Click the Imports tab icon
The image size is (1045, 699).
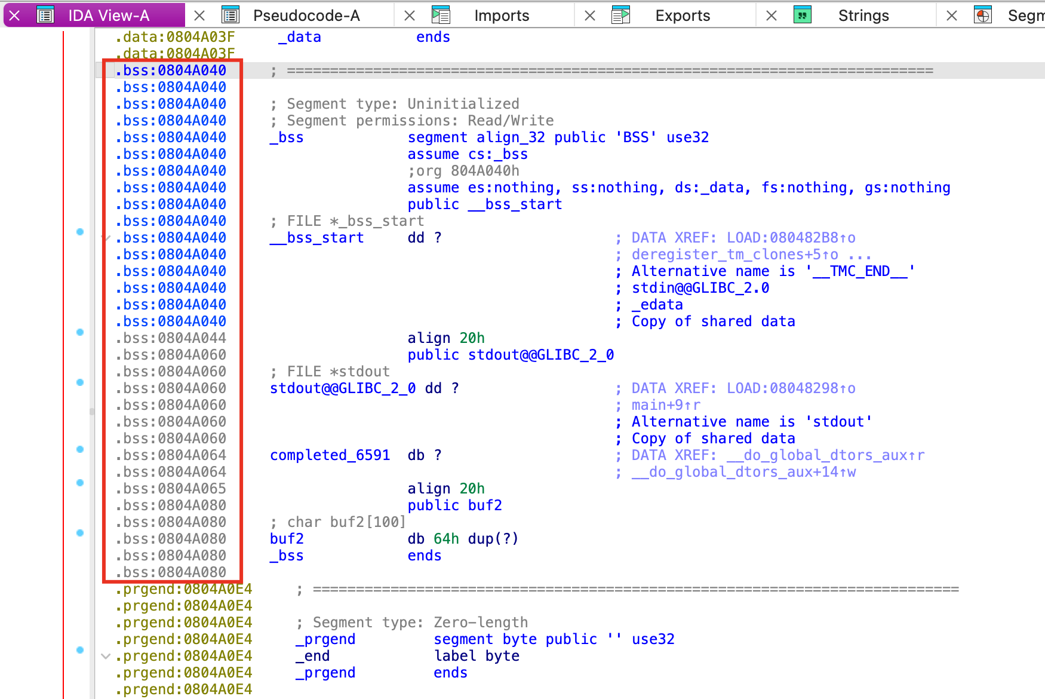click(441, 16)
